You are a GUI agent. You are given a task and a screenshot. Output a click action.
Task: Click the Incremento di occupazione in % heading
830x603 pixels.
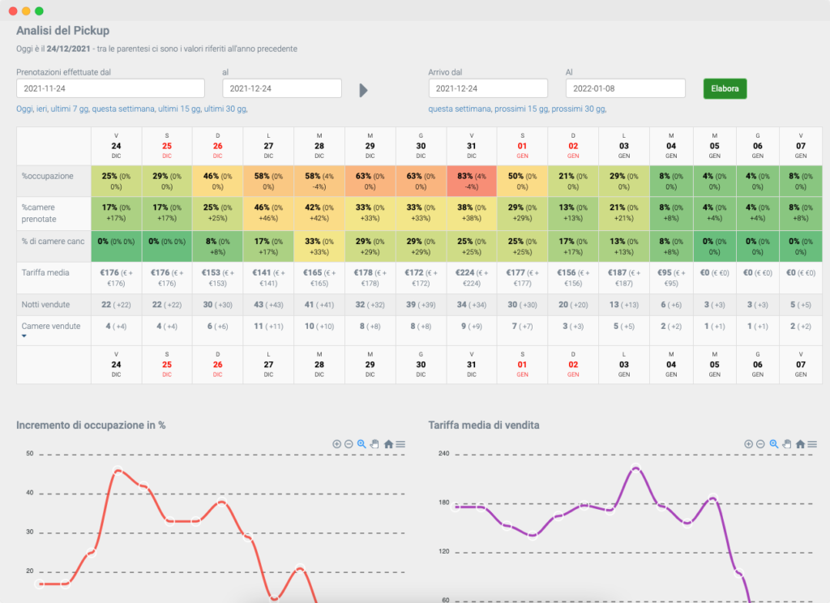pyautogui.click(x=91, y=426)
